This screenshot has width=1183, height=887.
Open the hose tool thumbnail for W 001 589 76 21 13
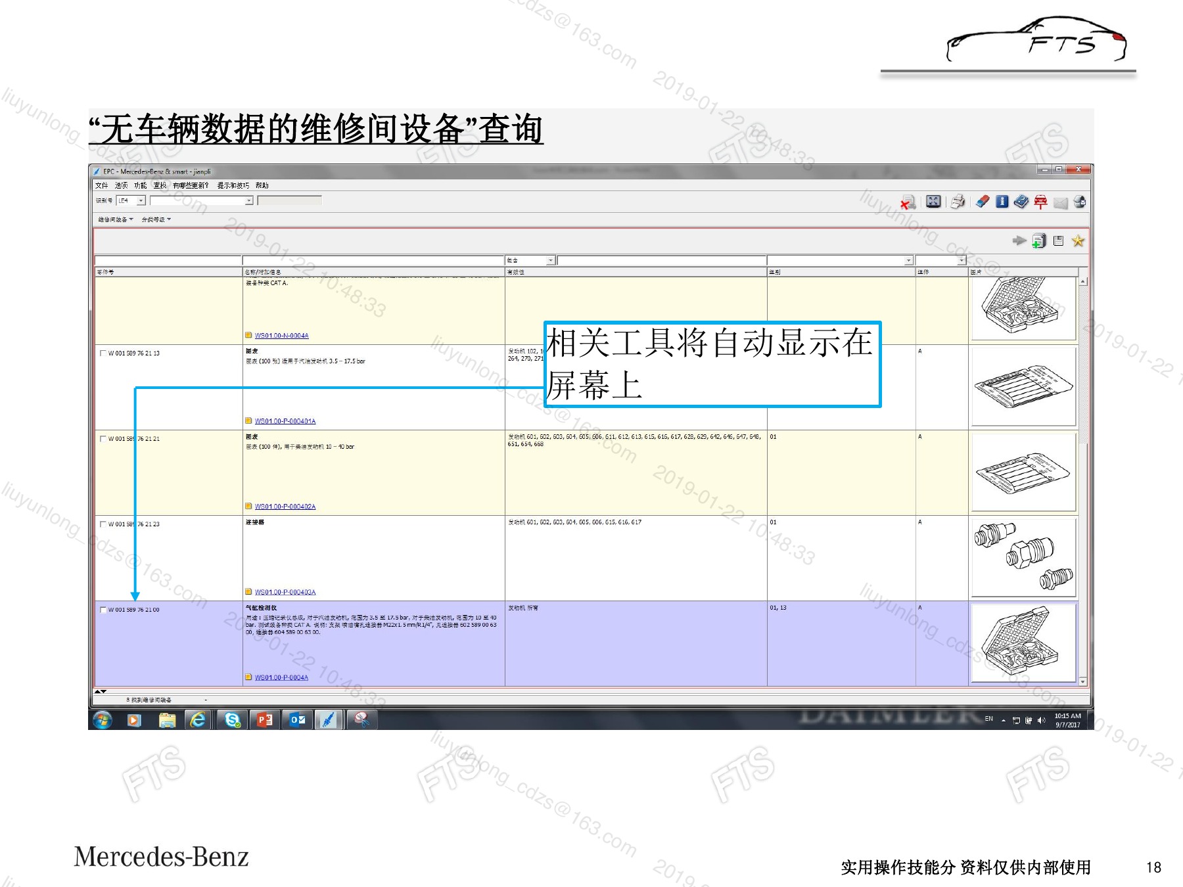click(1023, 386)
